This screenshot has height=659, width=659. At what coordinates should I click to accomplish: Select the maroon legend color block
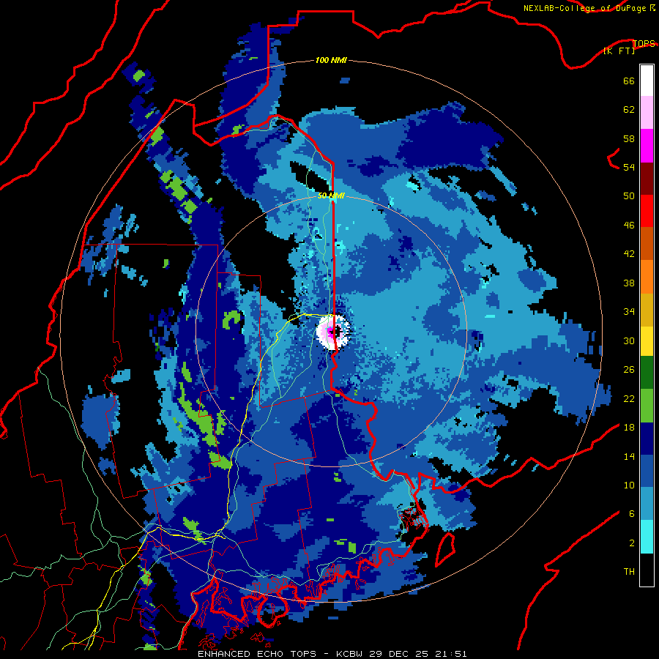coord(647,179)
